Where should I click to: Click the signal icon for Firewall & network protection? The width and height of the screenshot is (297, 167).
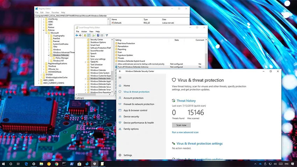[120, 104]
